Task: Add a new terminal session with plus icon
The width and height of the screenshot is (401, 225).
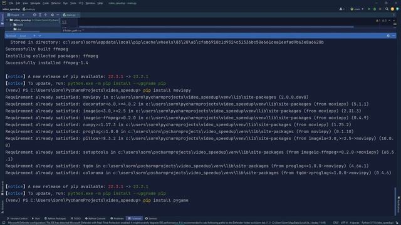Action: [34, 36]
